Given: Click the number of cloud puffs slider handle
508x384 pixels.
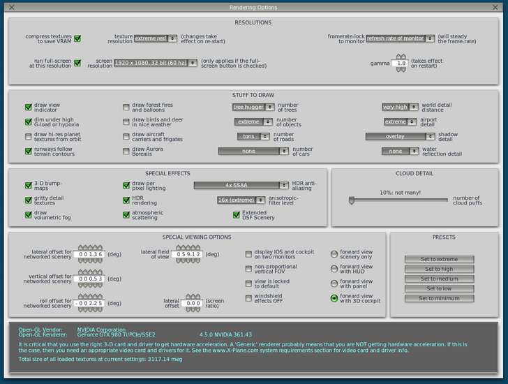Looking at the screenshot, I should 352,200.
